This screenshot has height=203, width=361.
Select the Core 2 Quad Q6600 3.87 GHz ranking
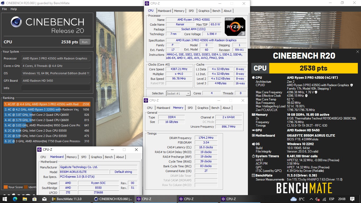tap(47, 115)
